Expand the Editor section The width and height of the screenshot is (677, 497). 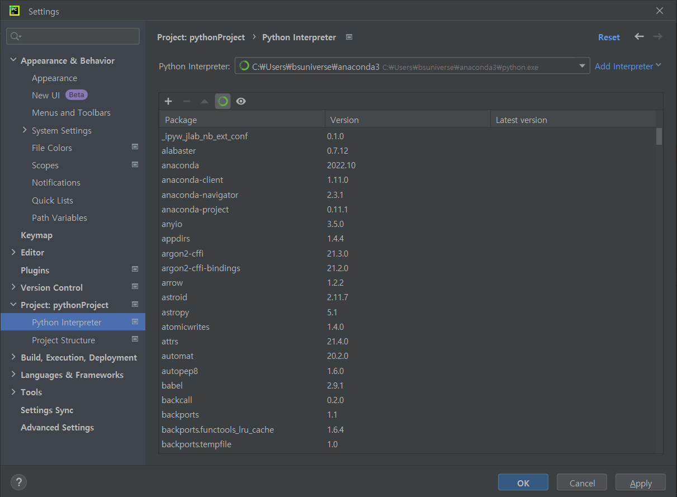[13, 252]
